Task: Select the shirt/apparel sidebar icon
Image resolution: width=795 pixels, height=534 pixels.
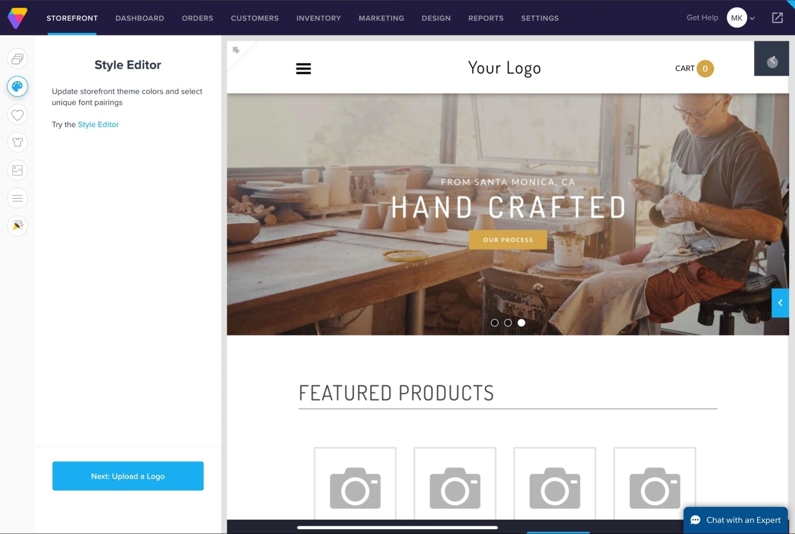Action: pyautogui.click(x=17, y=142)
